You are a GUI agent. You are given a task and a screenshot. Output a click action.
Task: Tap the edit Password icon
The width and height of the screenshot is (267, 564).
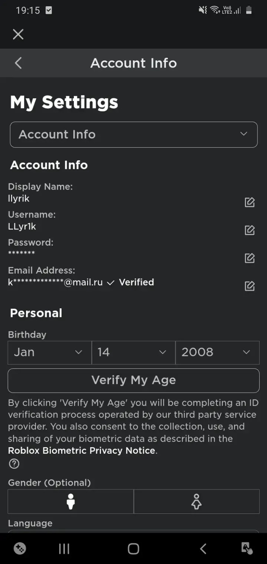(250, 258)
